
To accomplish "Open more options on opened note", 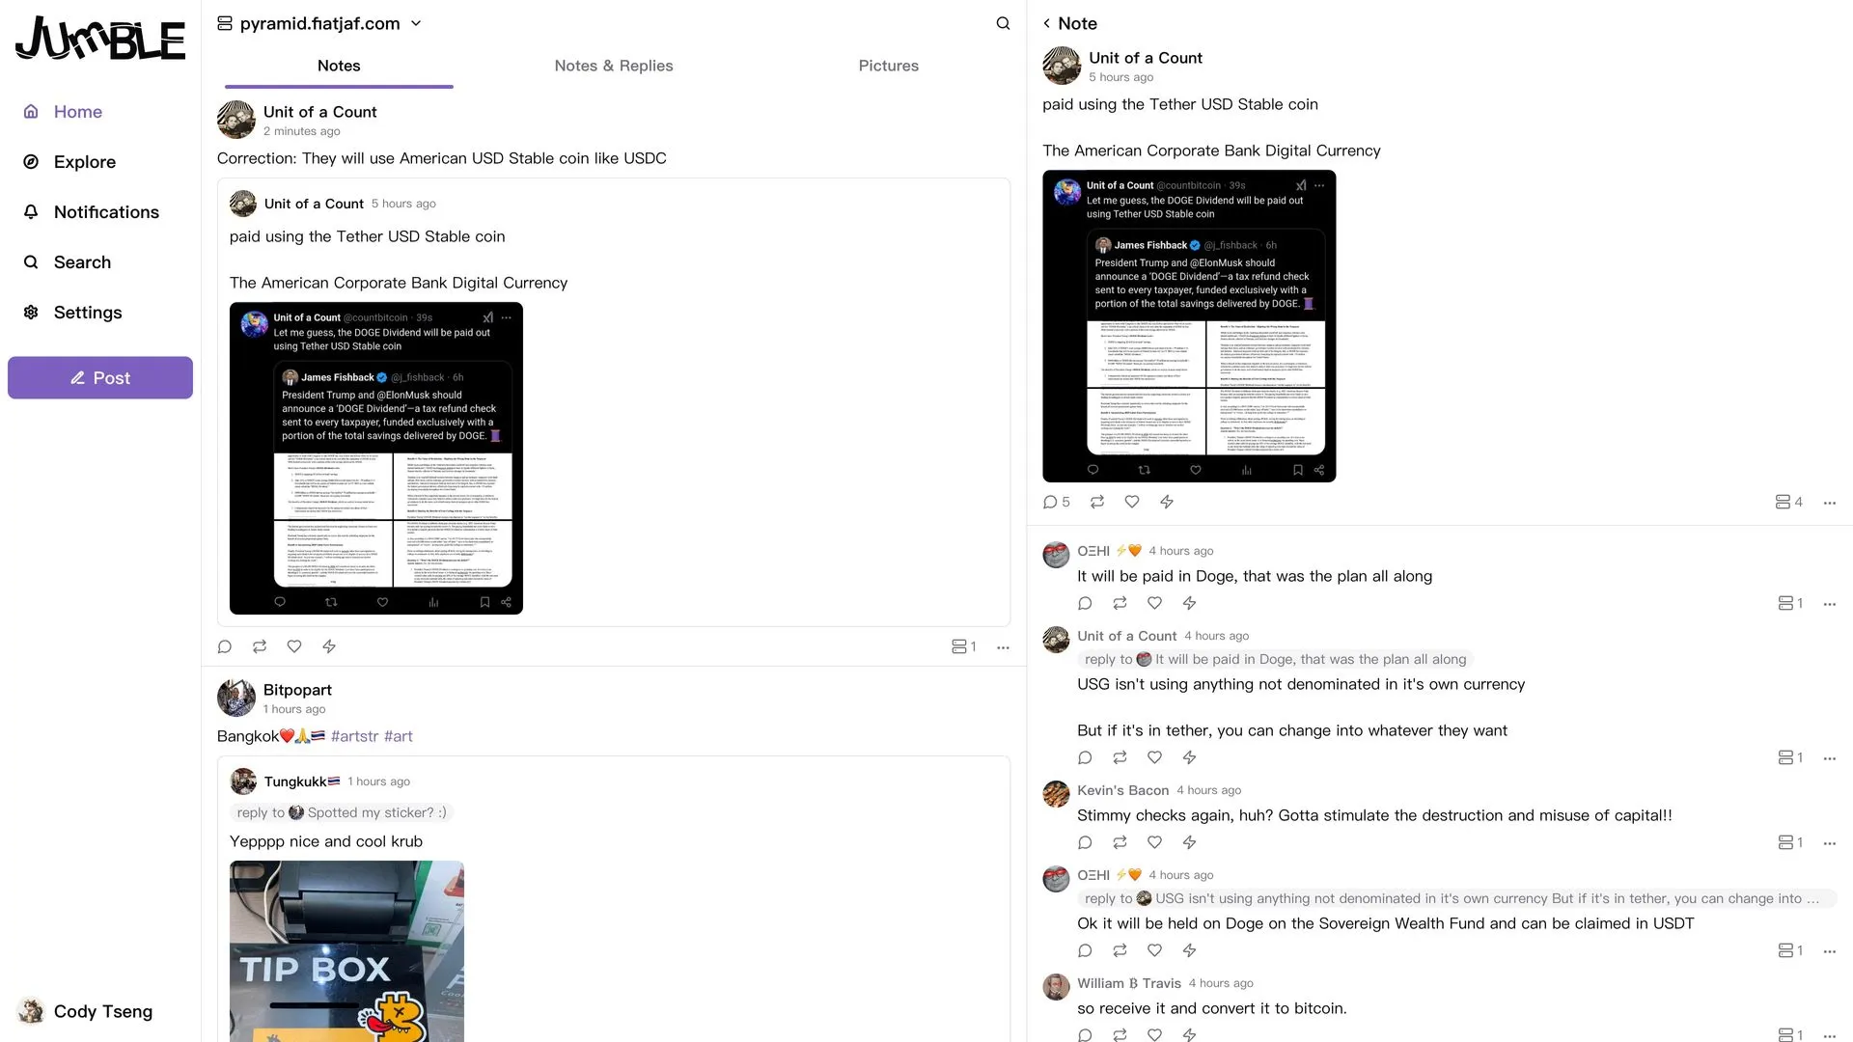I will (x=1829, y=503).
